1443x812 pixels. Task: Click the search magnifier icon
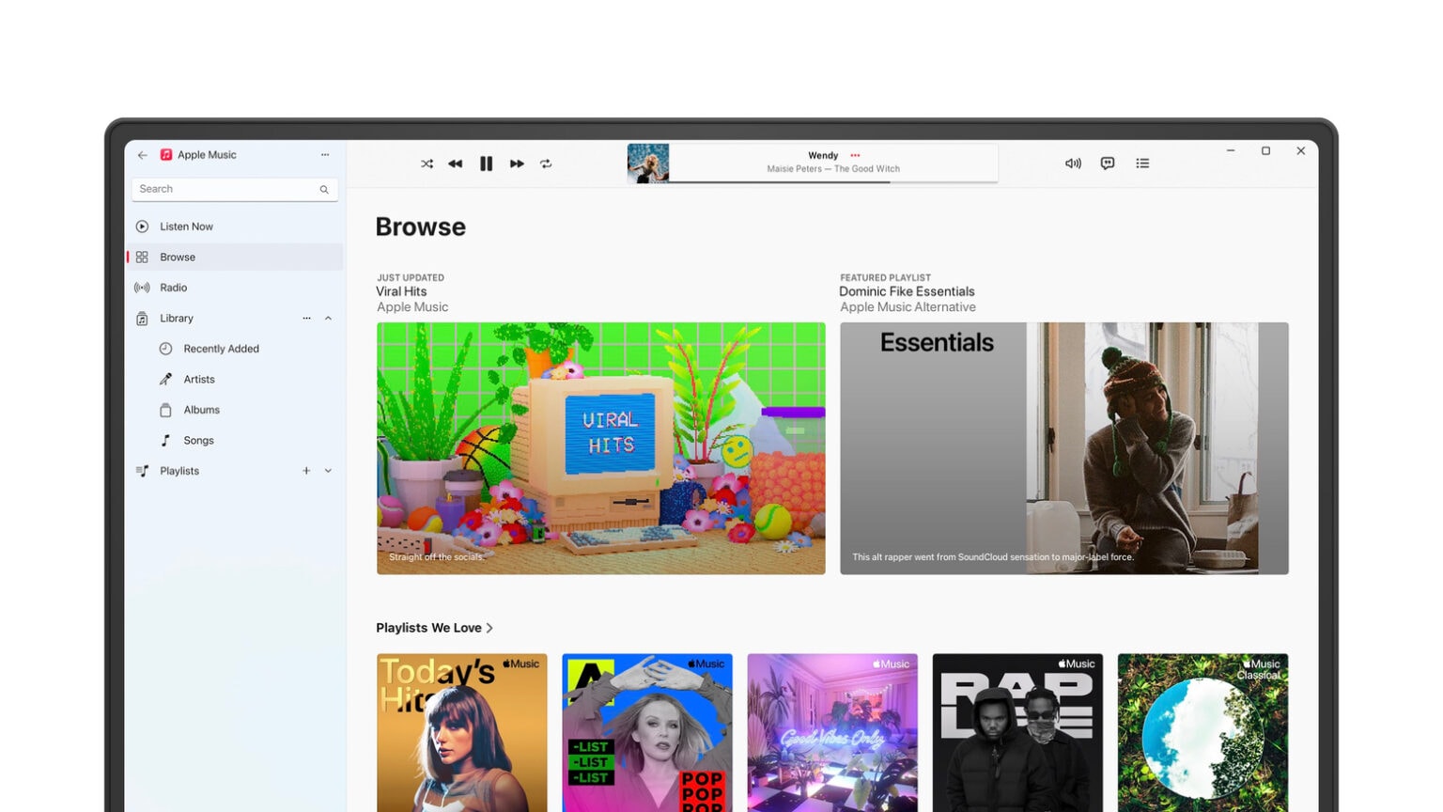click(x=324, y=190)
